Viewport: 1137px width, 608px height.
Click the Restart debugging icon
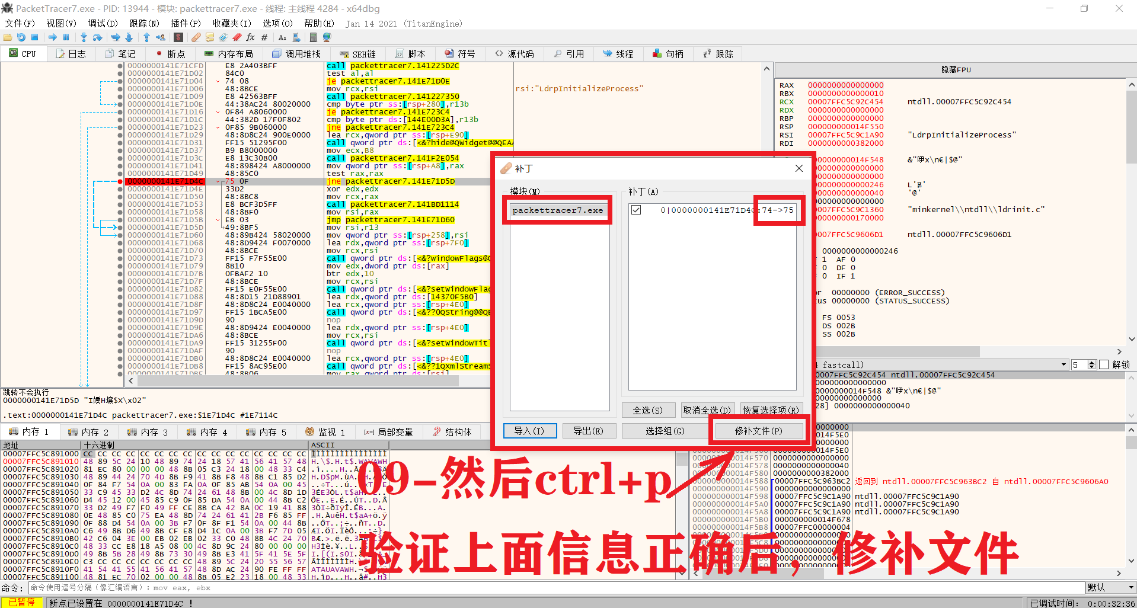(21, 37)
